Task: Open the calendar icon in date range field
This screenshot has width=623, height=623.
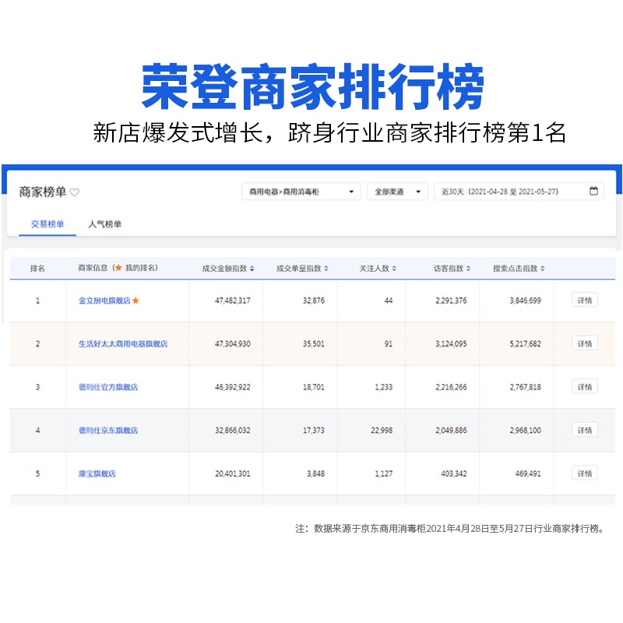Action: pyautogui.click(x=593, y=191)
